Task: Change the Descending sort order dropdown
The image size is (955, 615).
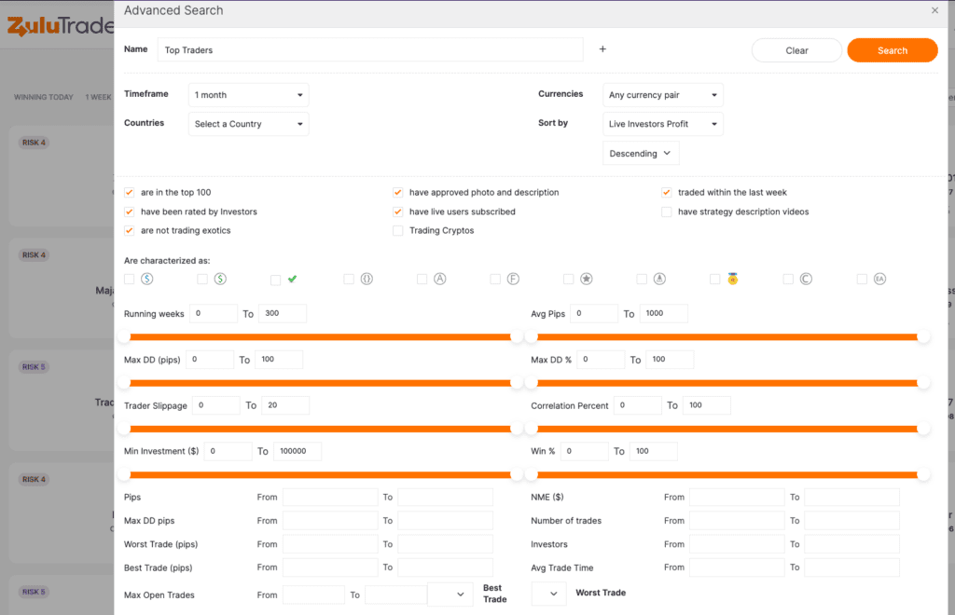Action: (641, 154)
